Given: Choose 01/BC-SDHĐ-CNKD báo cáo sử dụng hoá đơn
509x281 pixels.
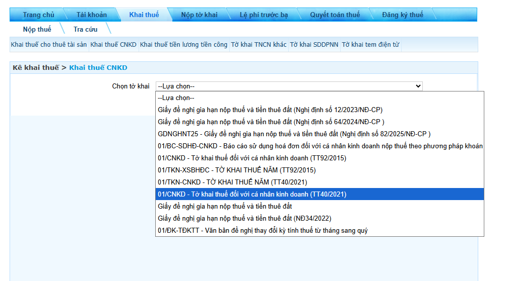Looking at the screenshot, I should click(320, 146).
